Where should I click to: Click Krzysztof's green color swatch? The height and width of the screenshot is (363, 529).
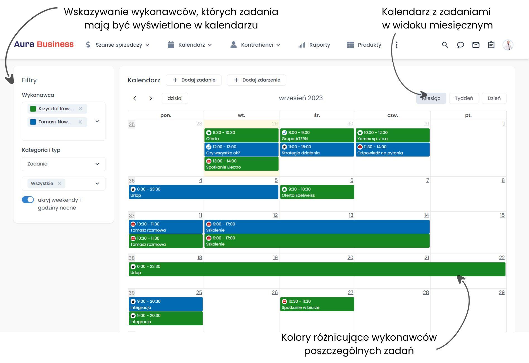click(33, 109)
